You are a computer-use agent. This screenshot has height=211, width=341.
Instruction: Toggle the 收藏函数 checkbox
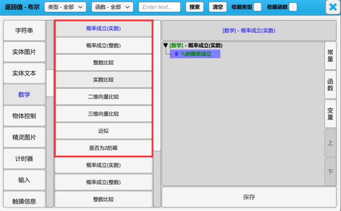click(x=293, y=7)
